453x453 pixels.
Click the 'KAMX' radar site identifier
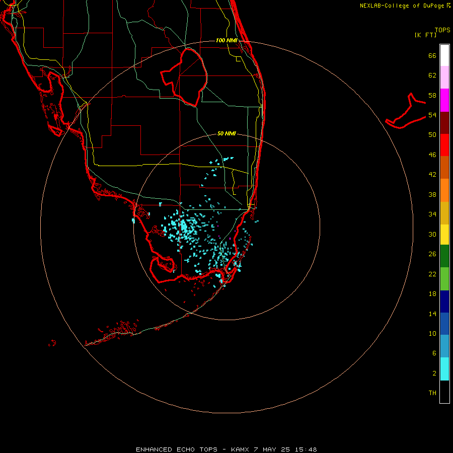coord(241,449)
